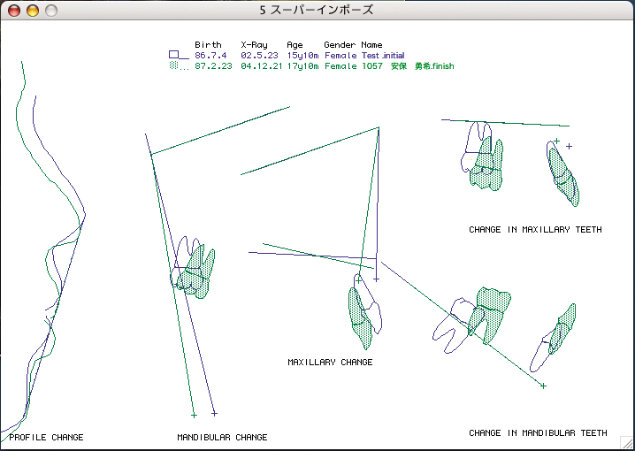Click age value '17y10m'
Image resolution: width=635 pixels, height=451 pixels.
point(302,66)
